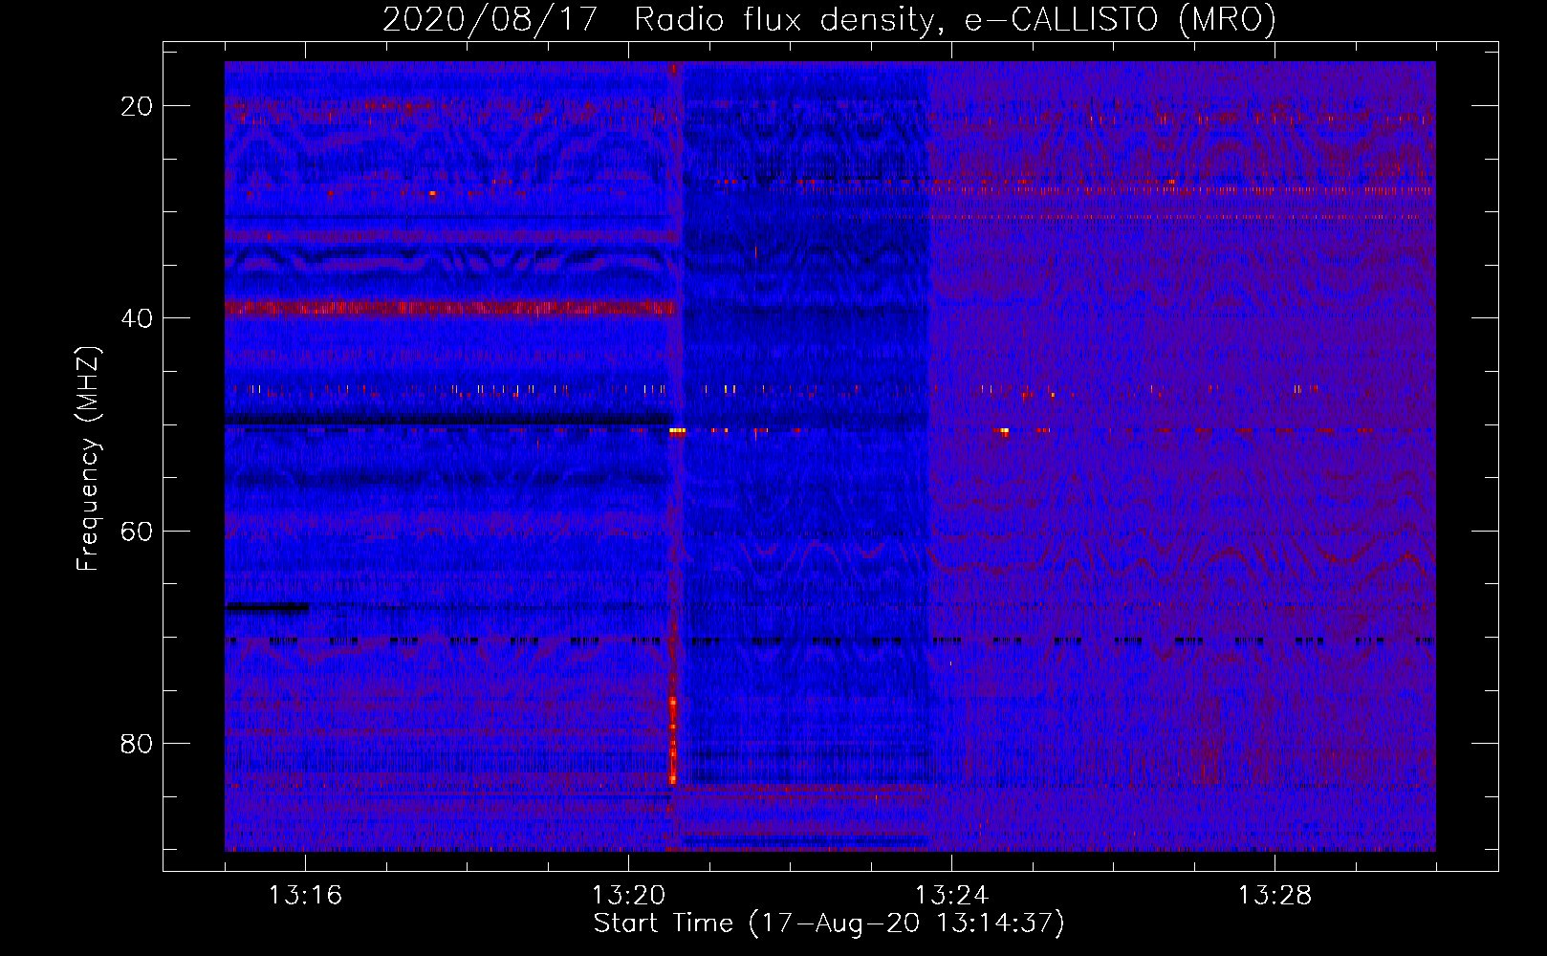Click the 13:16 time tick label

pyautogui.click(x=305, y=896)
